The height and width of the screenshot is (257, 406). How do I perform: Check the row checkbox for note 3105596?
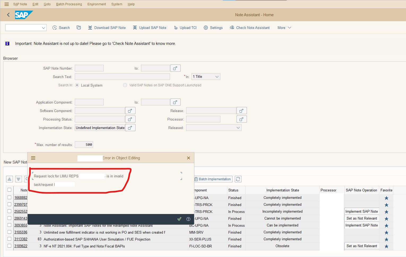[10, 232]
